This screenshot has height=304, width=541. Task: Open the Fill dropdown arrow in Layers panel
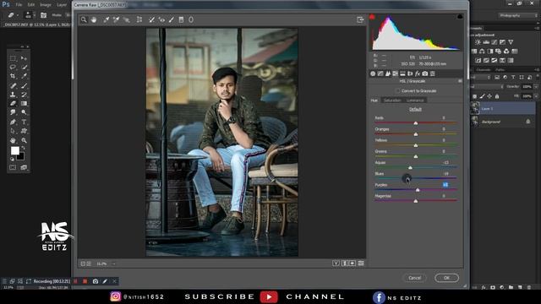pyautogui.click(x=536, y=96)
